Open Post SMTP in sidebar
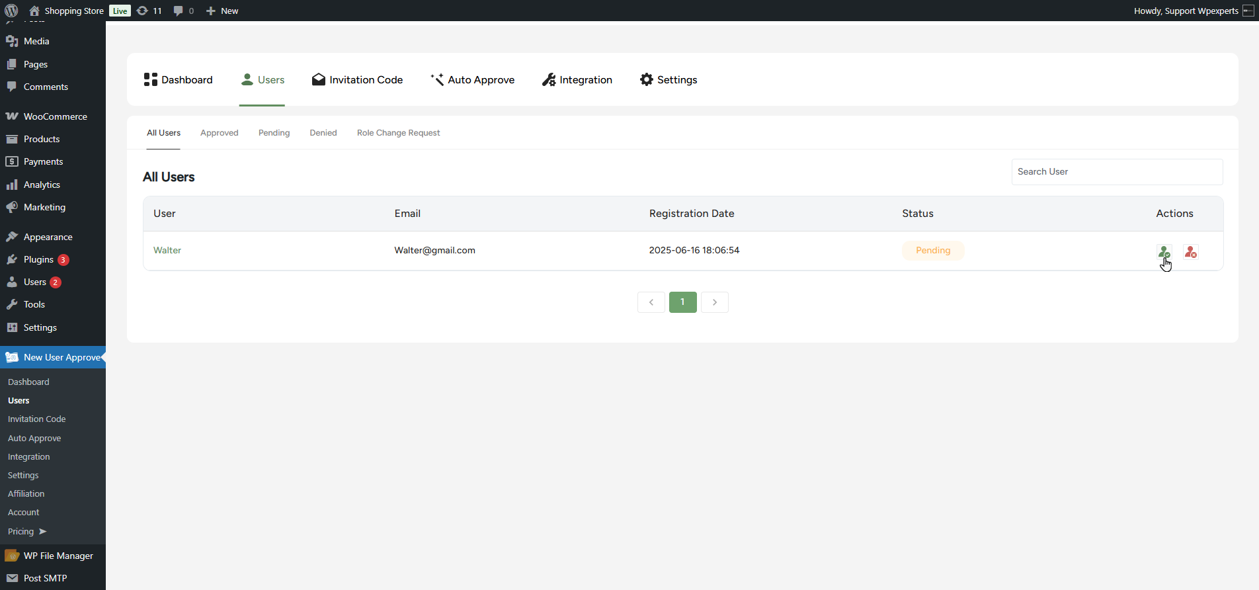 [x=45, y=578]
